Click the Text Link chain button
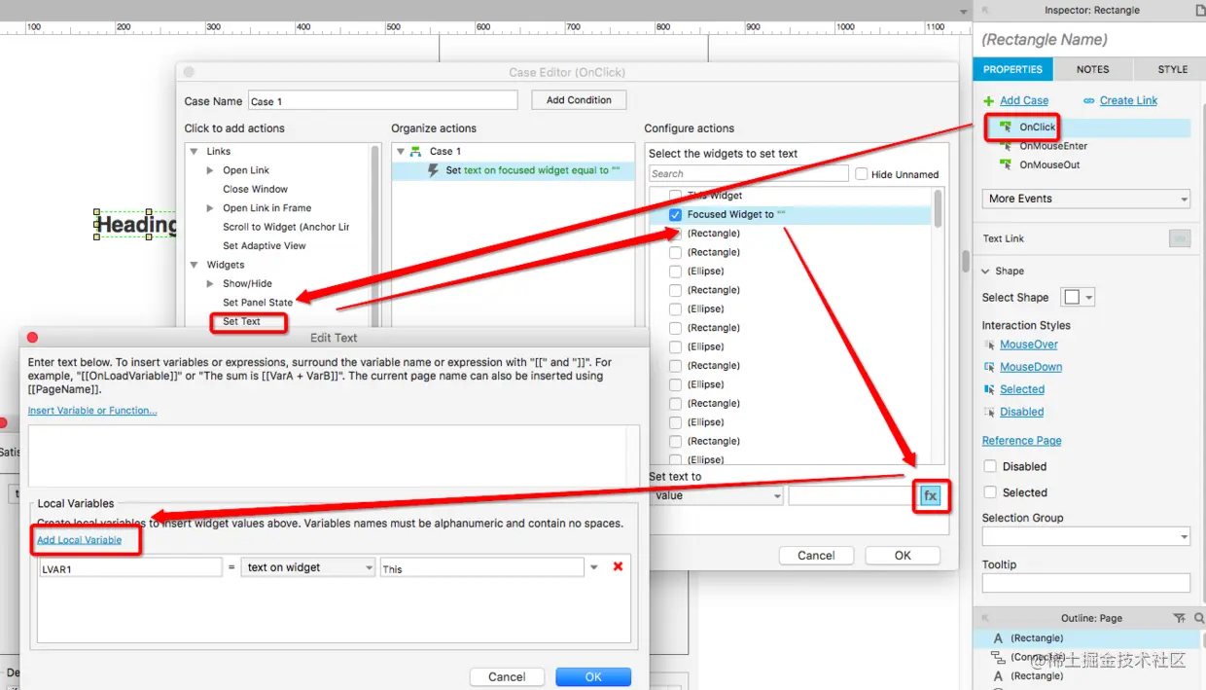The image size is (1206, 690). coord(1180,238)
